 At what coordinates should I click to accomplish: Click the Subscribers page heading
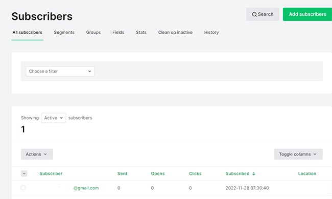coord(42,16)
